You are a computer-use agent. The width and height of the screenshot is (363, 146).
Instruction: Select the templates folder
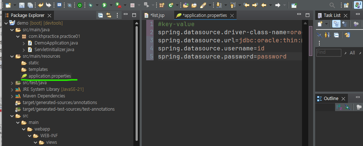coord(38,70)
